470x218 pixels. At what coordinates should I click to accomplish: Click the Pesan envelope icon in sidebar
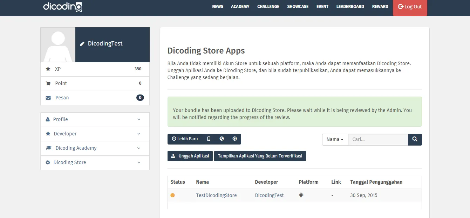click(48, 98)
